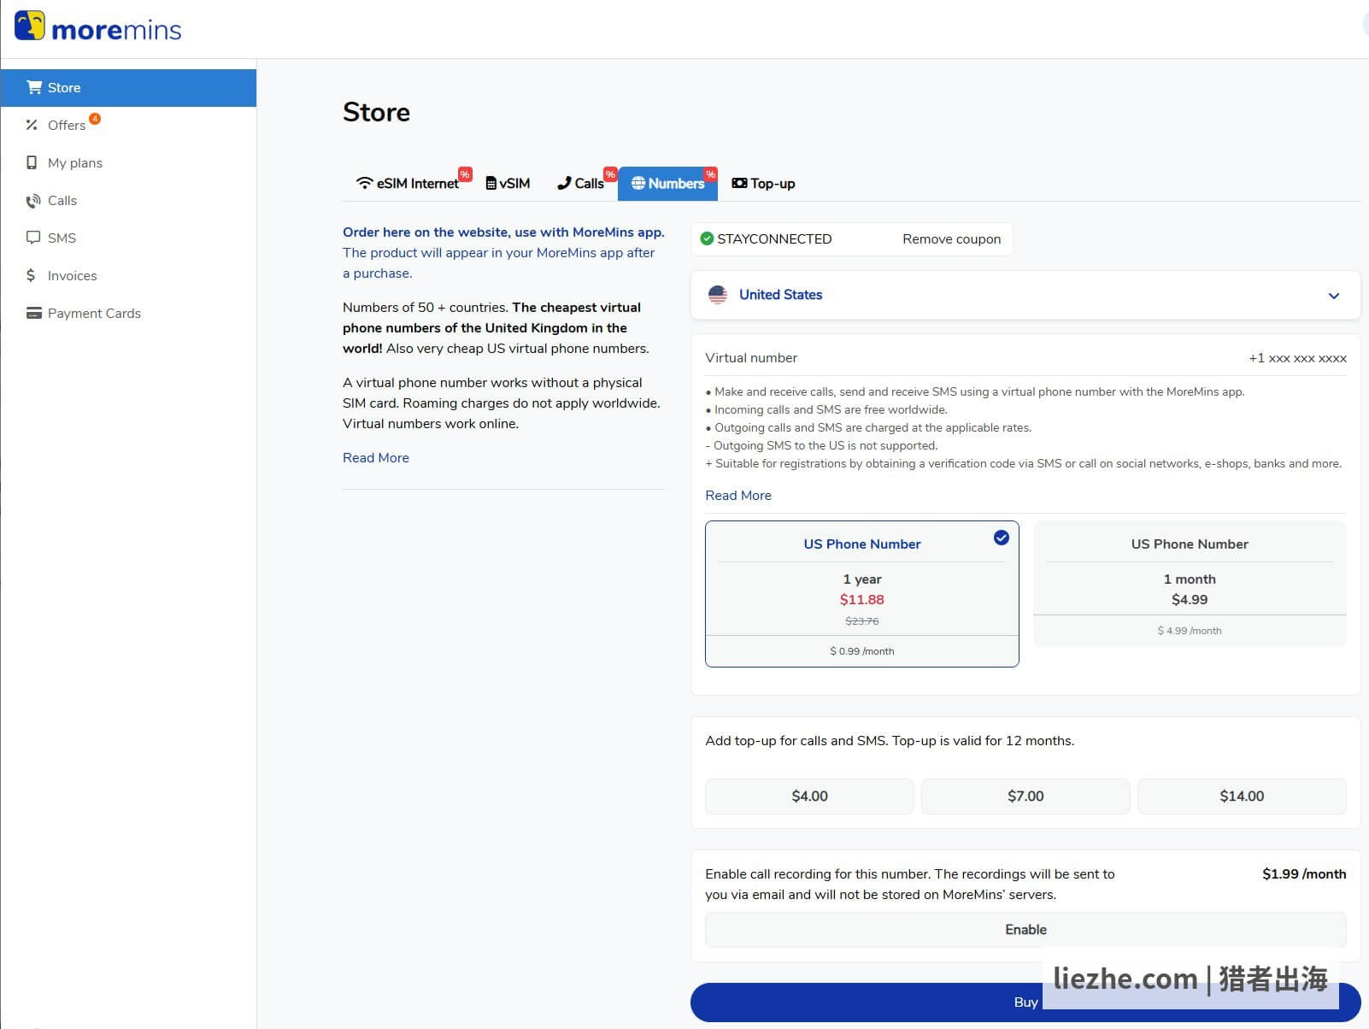This screenshot has height=1029, width=1369.
Task: Click the $ 0.99 /month rate text
Action: (x=862, y=651)
